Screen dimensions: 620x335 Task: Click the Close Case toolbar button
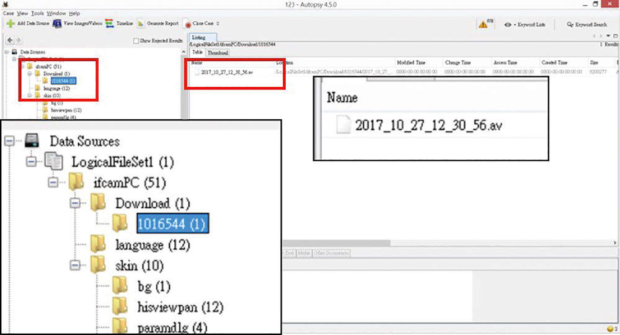pyautogui.click(x=198, y=24)
